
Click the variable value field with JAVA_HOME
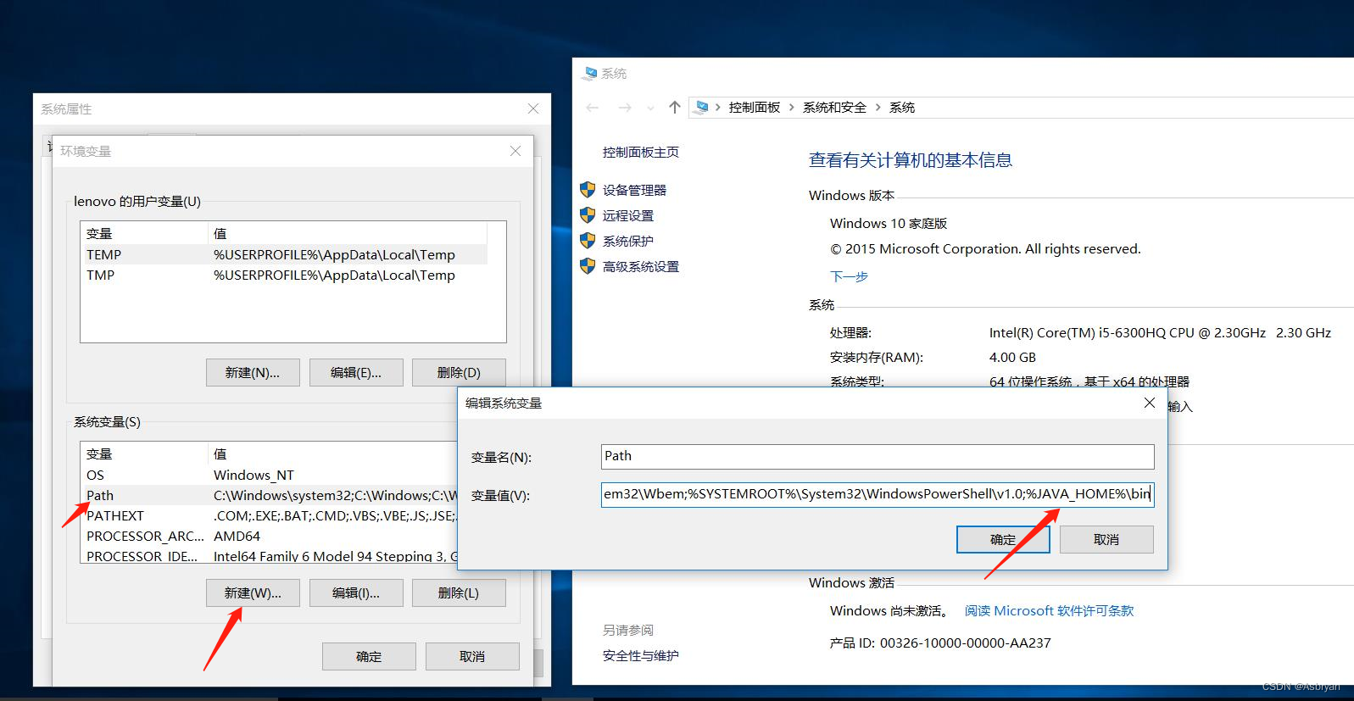coord(878,494)
